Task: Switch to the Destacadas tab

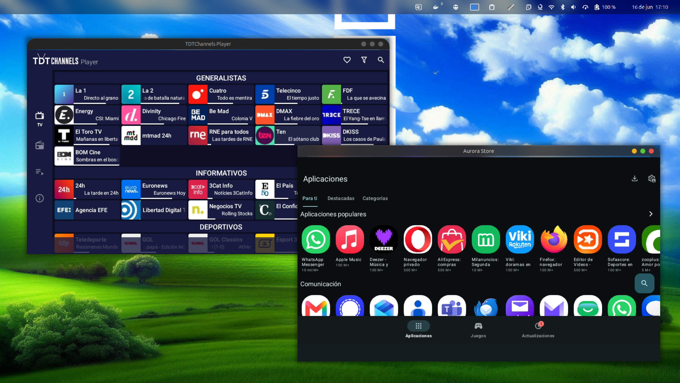Action: (341, 198)
